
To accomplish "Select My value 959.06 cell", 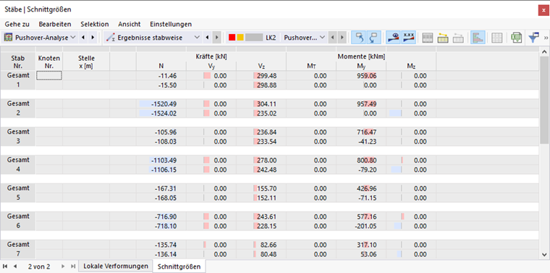I will point(361,76).
